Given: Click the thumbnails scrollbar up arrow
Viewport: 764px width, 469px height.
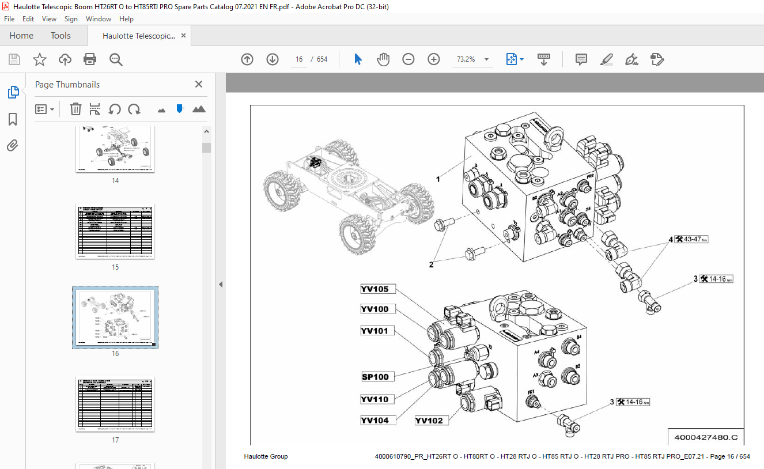Looking at the screenshot, I should [x=206, y=131].
